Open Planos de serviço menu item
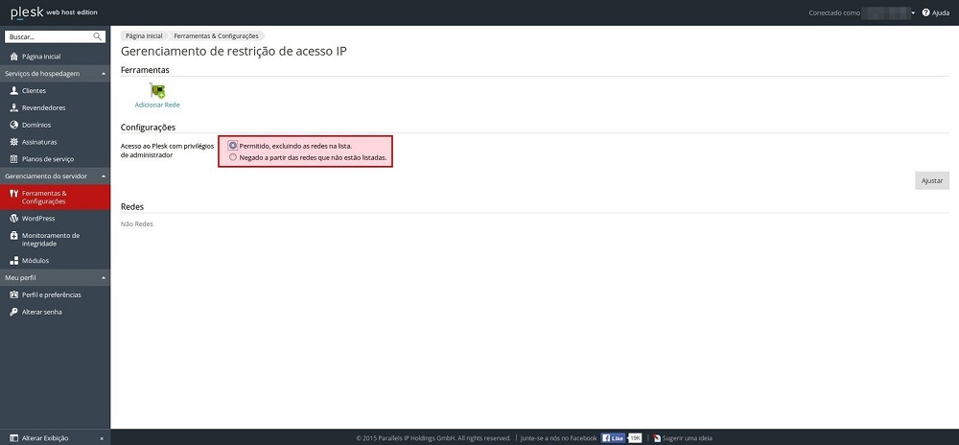This screenshot has height=445, width=959. pos(47,159)
